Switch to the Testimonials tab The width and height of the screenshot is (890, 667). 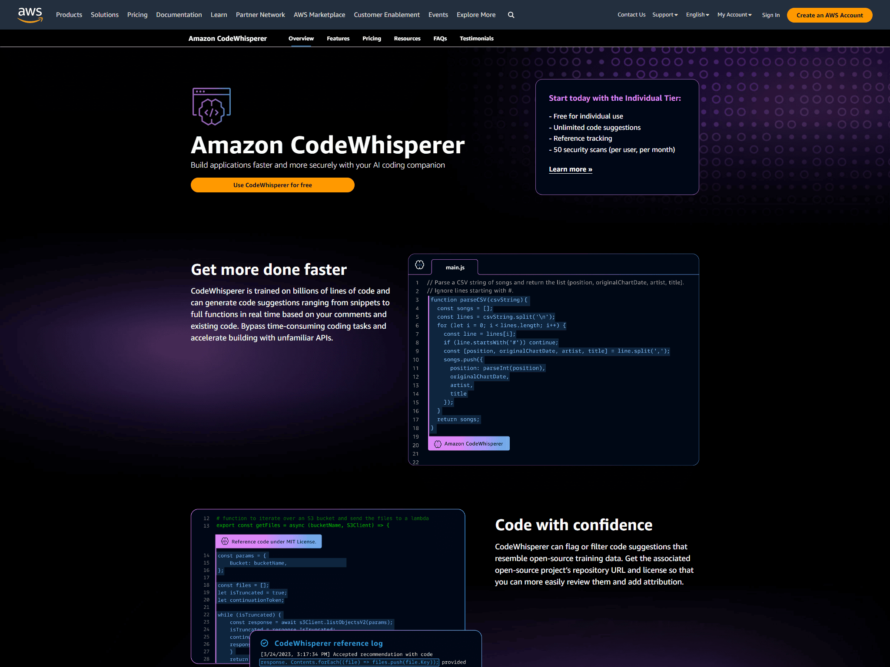477,39
